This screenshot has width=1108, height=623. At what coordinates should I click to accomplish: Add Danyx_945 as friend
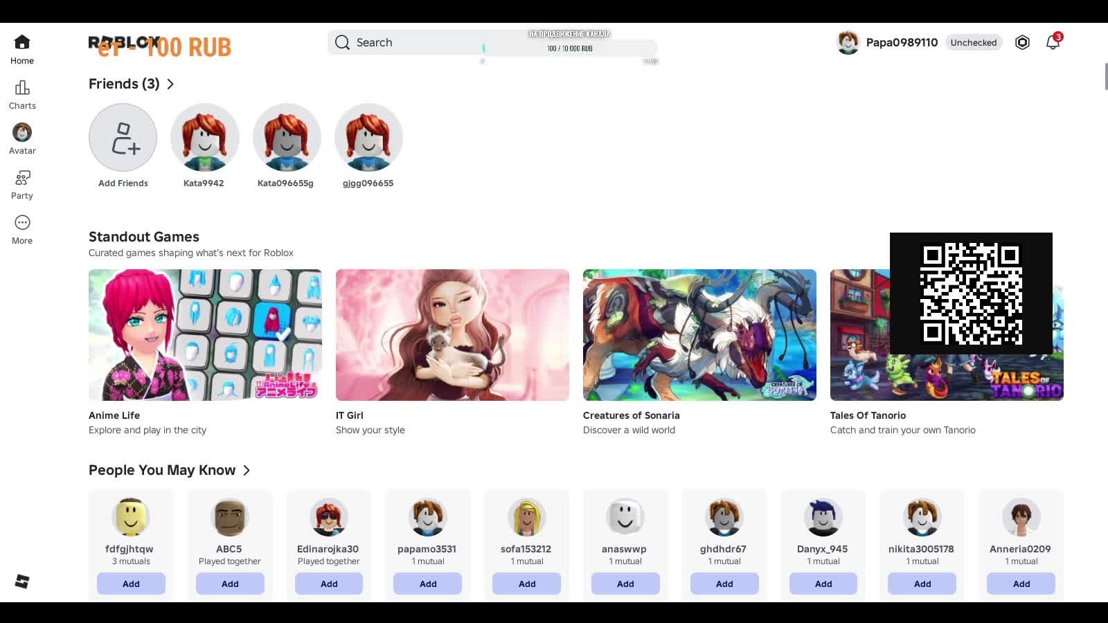coord(823,584)
